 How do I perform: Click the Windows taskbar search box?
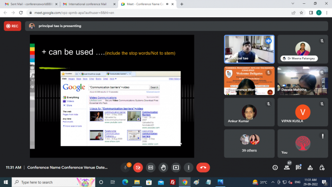click(x=53, y=182)
